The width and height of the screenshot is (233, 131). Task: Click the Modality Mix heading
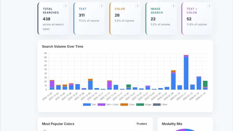click(172, 124)
